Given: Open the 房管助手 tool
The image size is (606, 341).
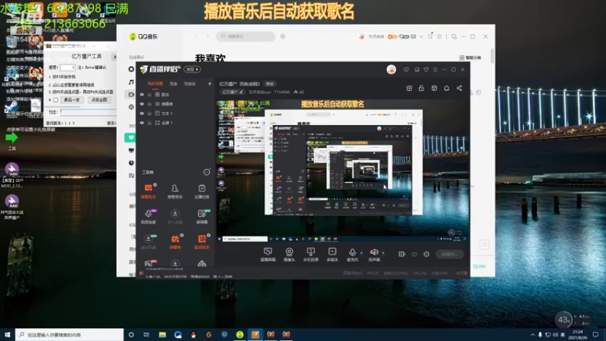Looking at the screenshot, I should [x=175, y=191].
